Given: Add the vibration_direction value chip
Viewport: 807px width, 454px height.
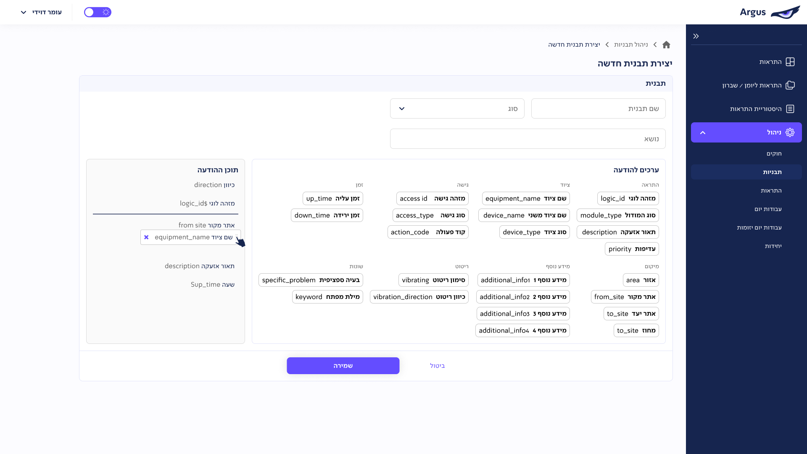Looking at the screenshot, I should point(419,297).
